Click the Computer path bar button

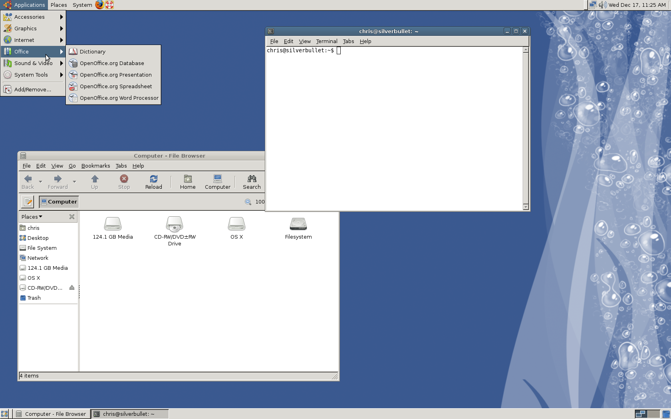tap(59, 202)
